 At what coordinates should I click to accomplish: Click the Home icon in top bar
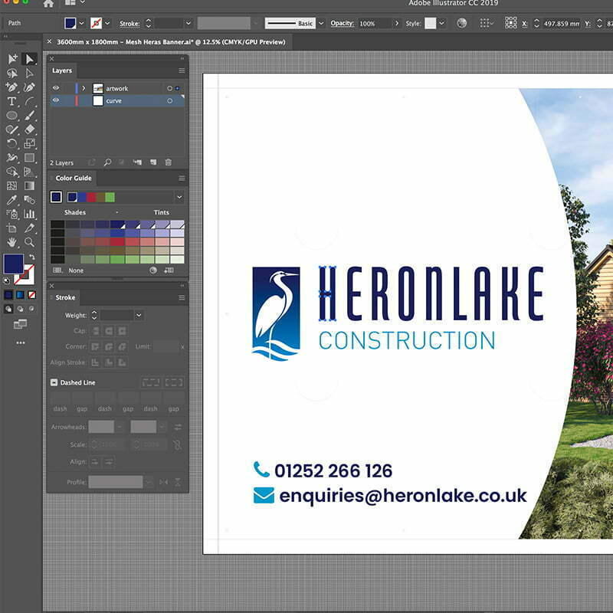tap(48, 4)
